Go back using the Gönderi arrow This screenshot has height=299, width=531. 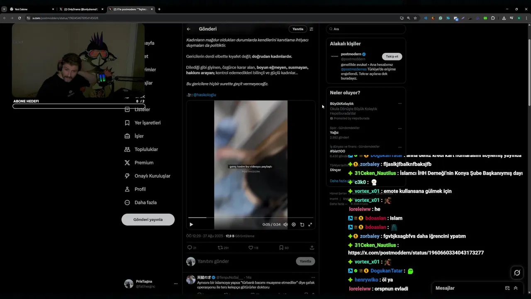coord(189,29)
